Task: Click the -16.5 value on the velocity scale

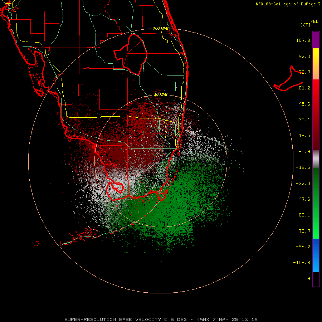Action: coord(303,167)
